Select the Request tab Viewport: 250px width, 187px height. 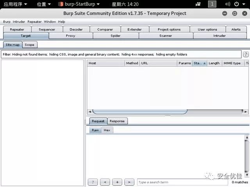click(98, 121)
